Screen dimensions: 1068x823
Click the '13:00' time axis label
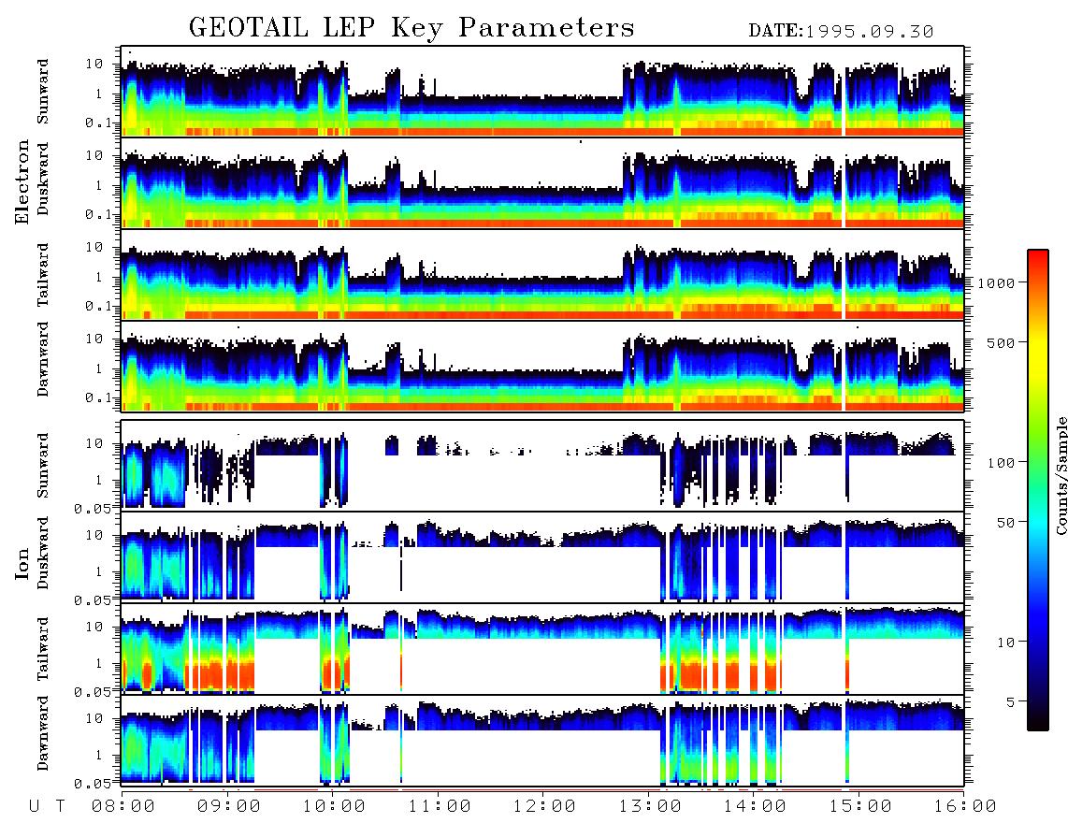pyautogui.click(x=650, y=806)
